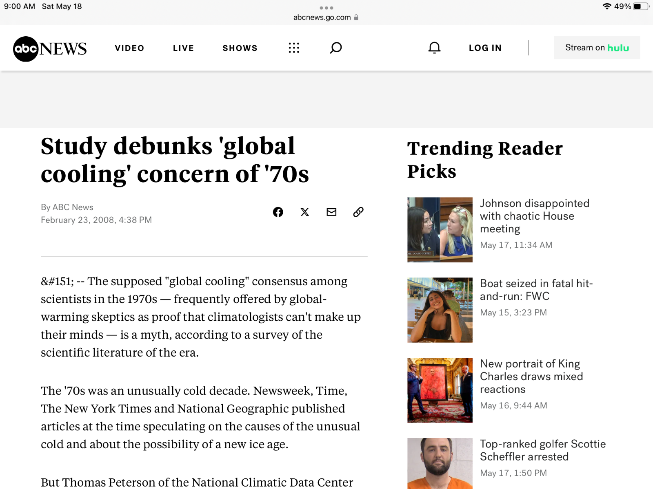This screenshot has height=489, width=653.
Task: Tap the Wi-Fi status icon
Action: [607, 7]
